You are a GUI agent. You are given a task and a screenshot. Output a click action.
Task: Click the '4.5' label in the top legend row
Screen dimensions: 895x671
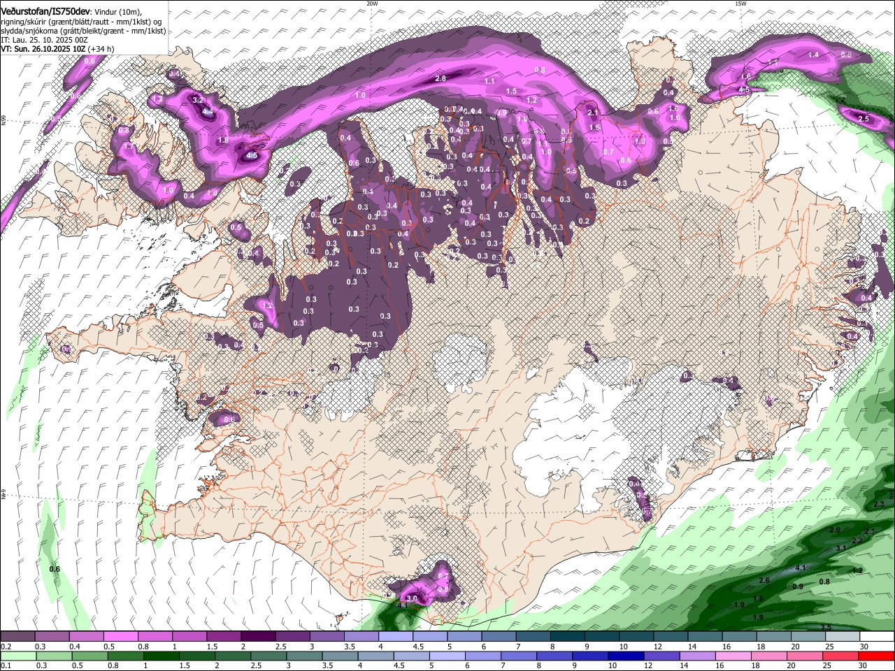click(417, 647)
